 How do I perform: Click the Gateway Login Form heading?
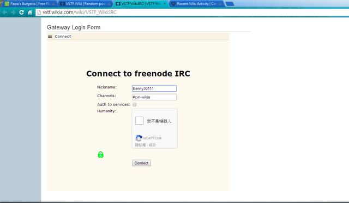[x=74, y=28]
